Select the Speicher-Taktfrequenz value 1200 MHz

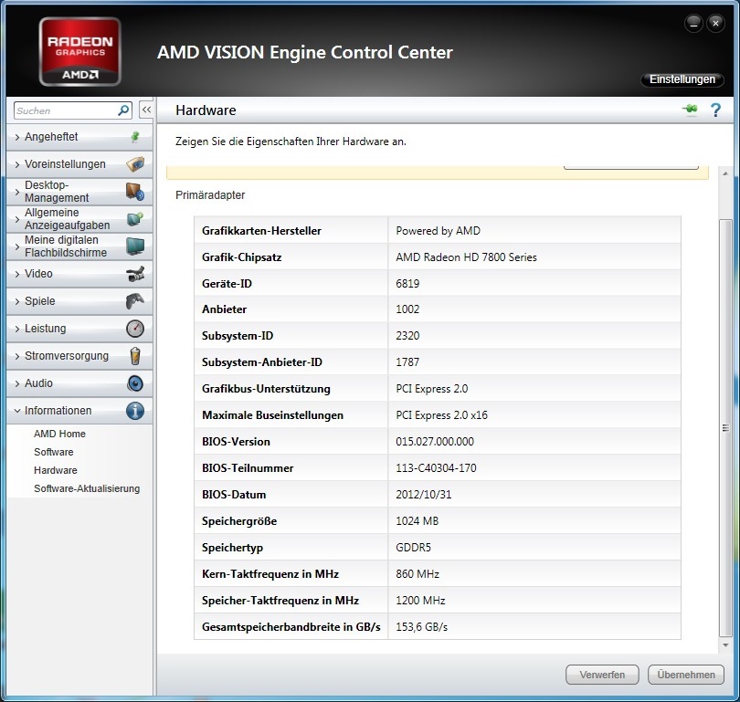(420, 600)
